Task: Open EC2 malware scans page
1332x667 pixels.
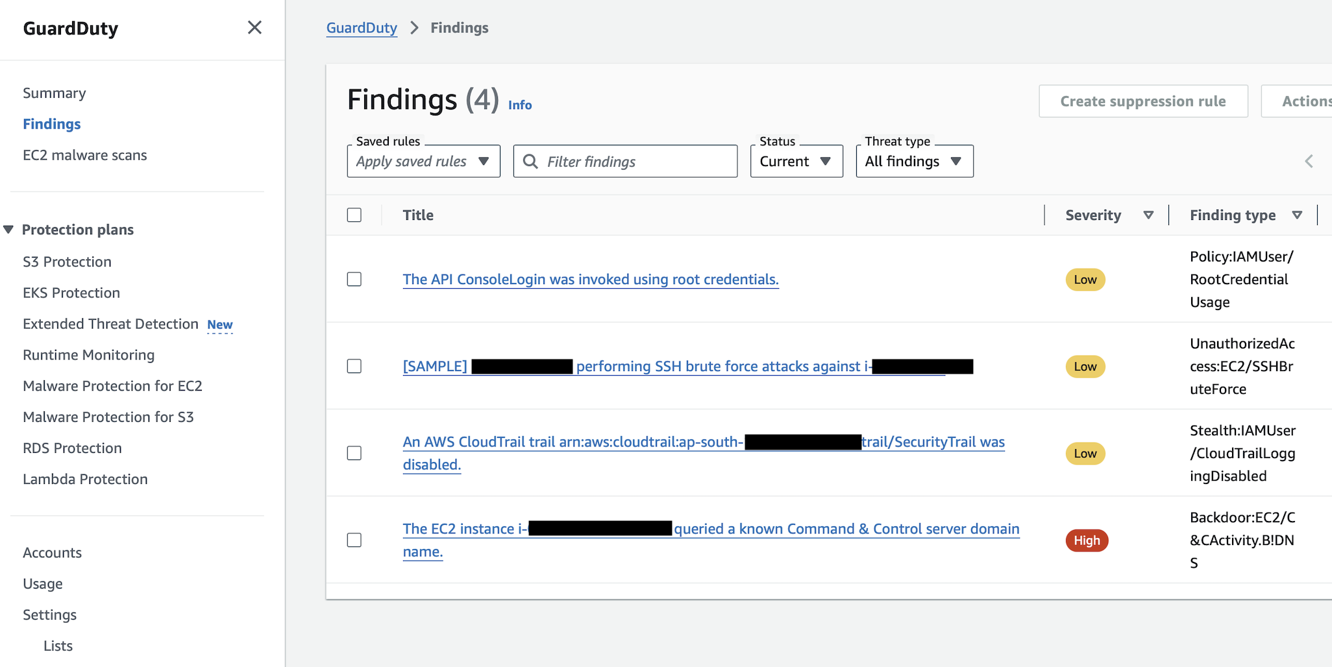Action: (85, 155)
